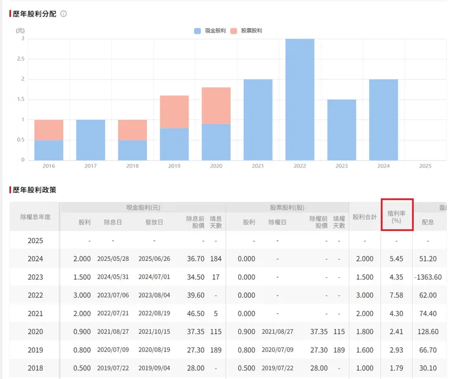This screenshot has width=453, height=379.
Task: Click the price 36.70 in 2024 row
Action: pyautogui.click(x=196, y=259)
